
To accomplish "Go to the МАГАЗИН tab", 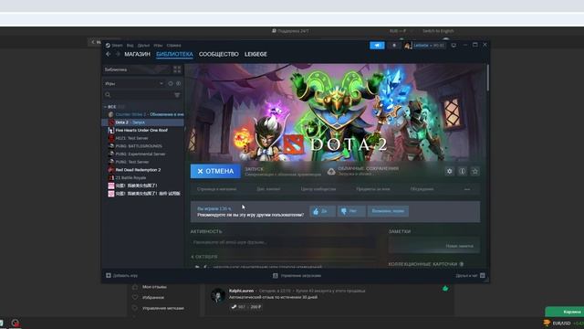I will pos(137,54).
